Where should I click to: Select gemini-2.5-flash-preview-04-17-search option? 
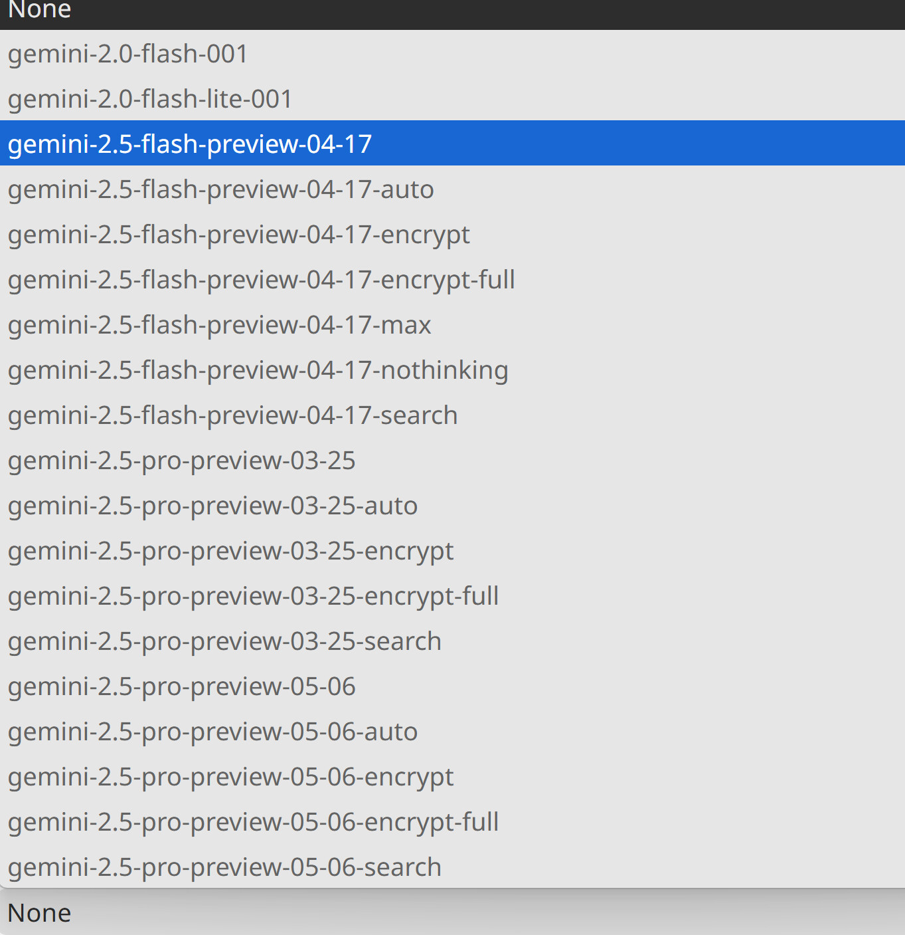pos(232,415)
